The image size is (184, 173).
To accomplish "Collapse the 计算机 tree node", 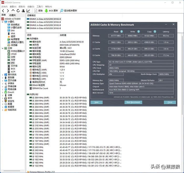I will (x=2, y=22).
